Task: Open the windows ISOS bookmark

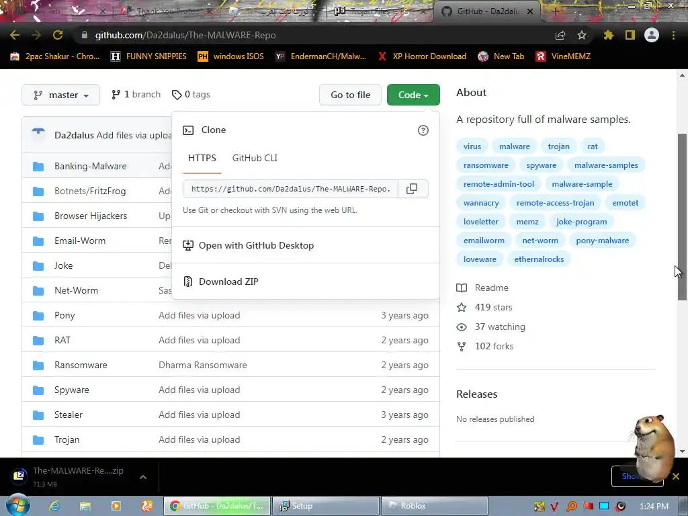Action: [x=231, y=56]
